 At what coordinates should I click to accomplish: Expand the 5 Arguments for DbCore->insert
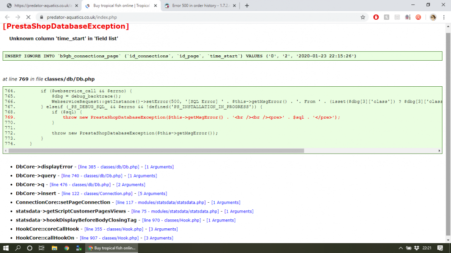[152, 193]
